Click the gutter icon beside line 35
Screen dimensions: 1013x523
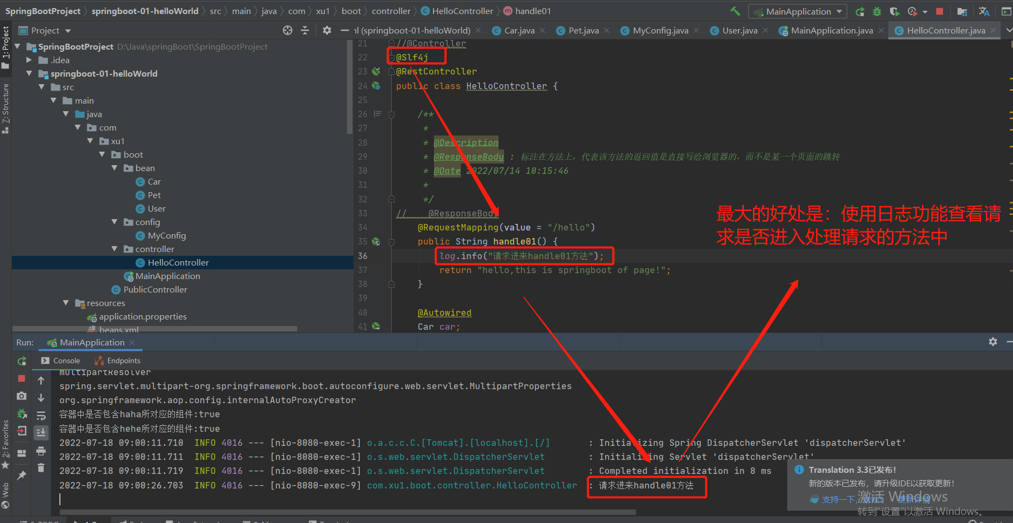pyautogui.click(x=376, y=241)
